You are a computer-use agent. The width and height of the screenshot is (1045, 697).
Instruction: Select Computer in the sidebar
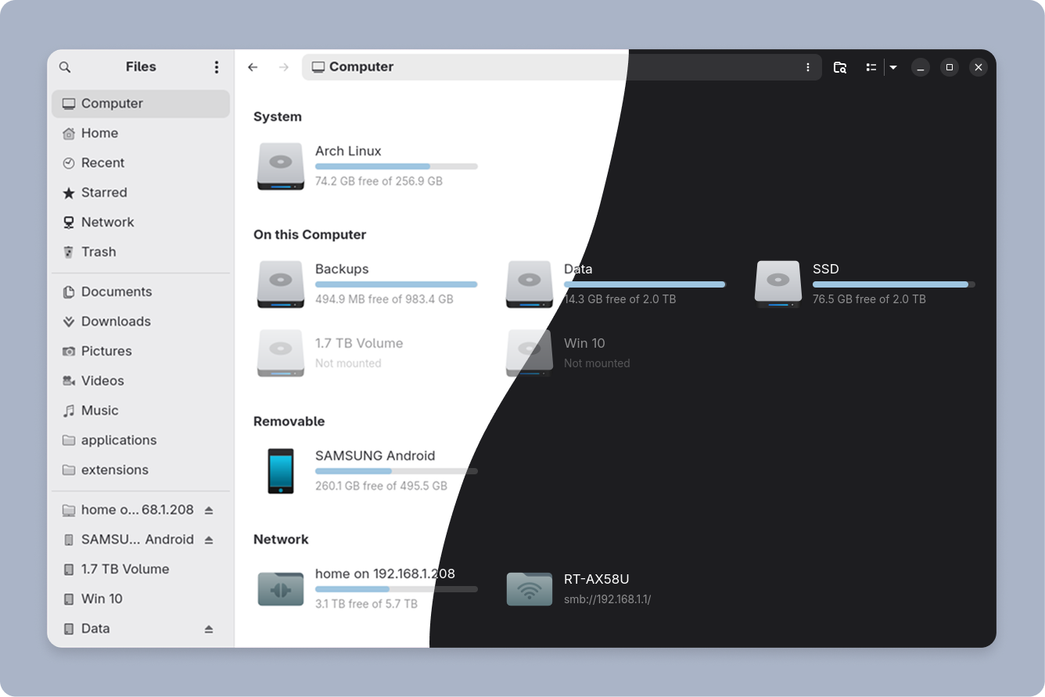(x=141, y=104)
